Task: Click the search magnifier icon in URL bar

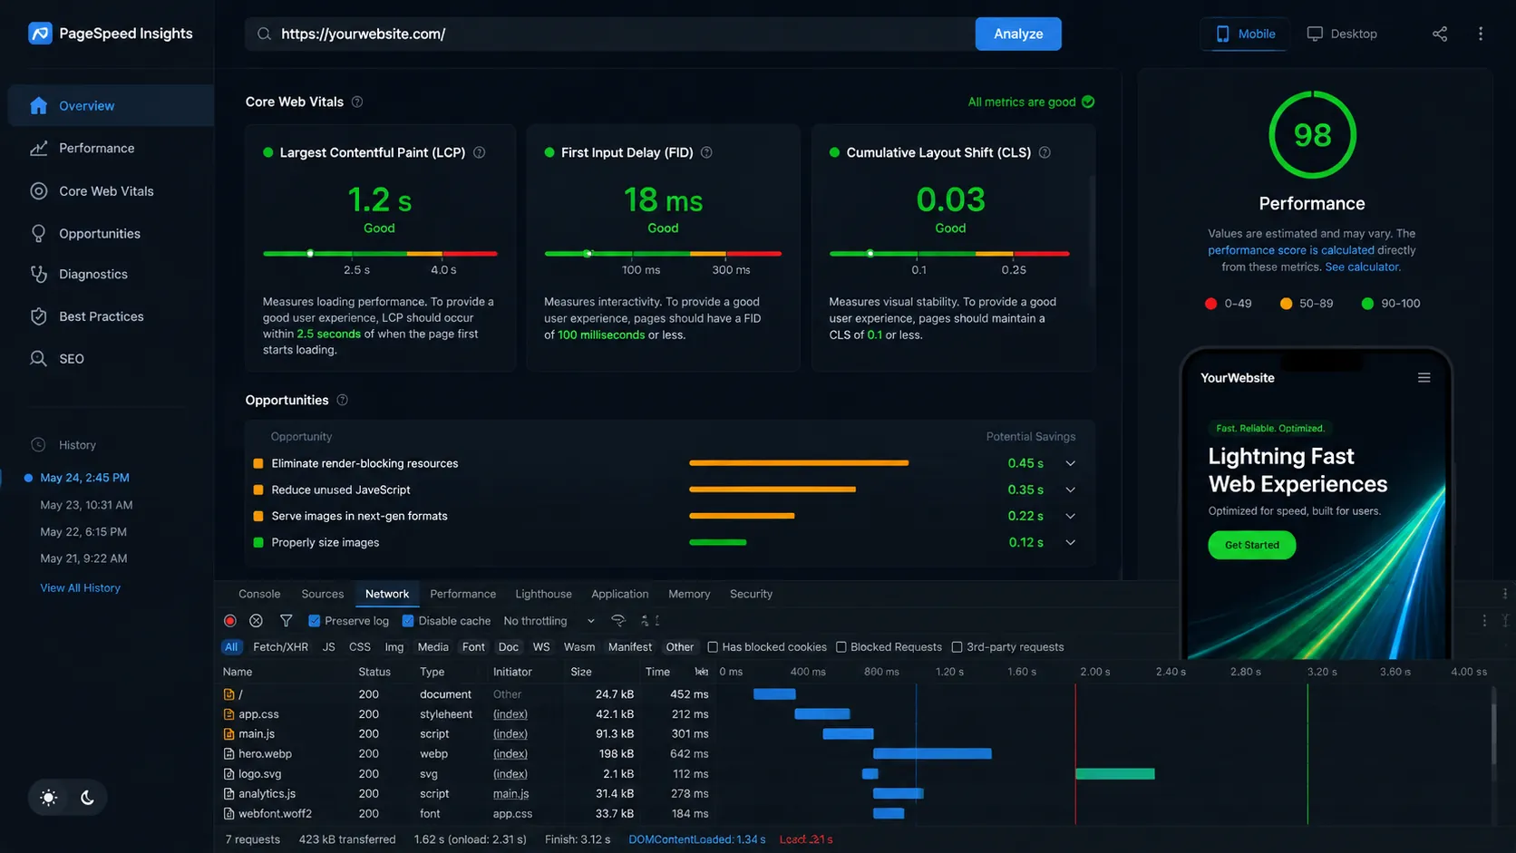Action: [x=264, y=34]
